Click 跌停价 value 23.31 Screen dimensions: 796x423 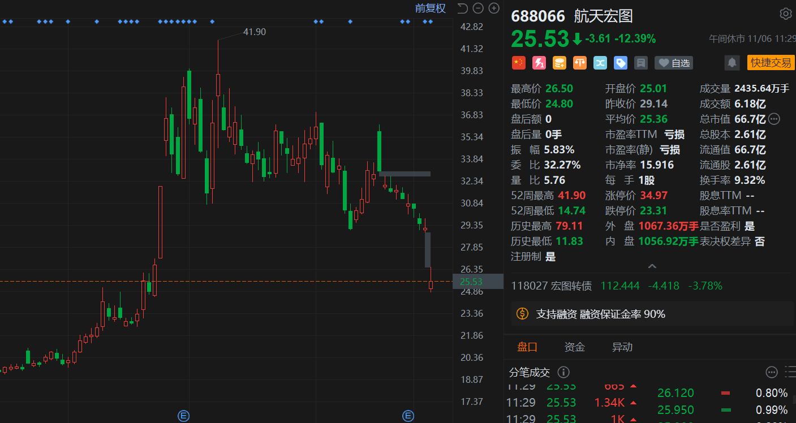click(x=654, y=210)
